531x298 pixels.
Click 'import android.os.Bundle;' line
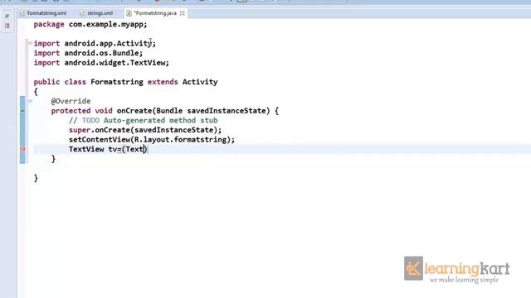tap(88, 53)
